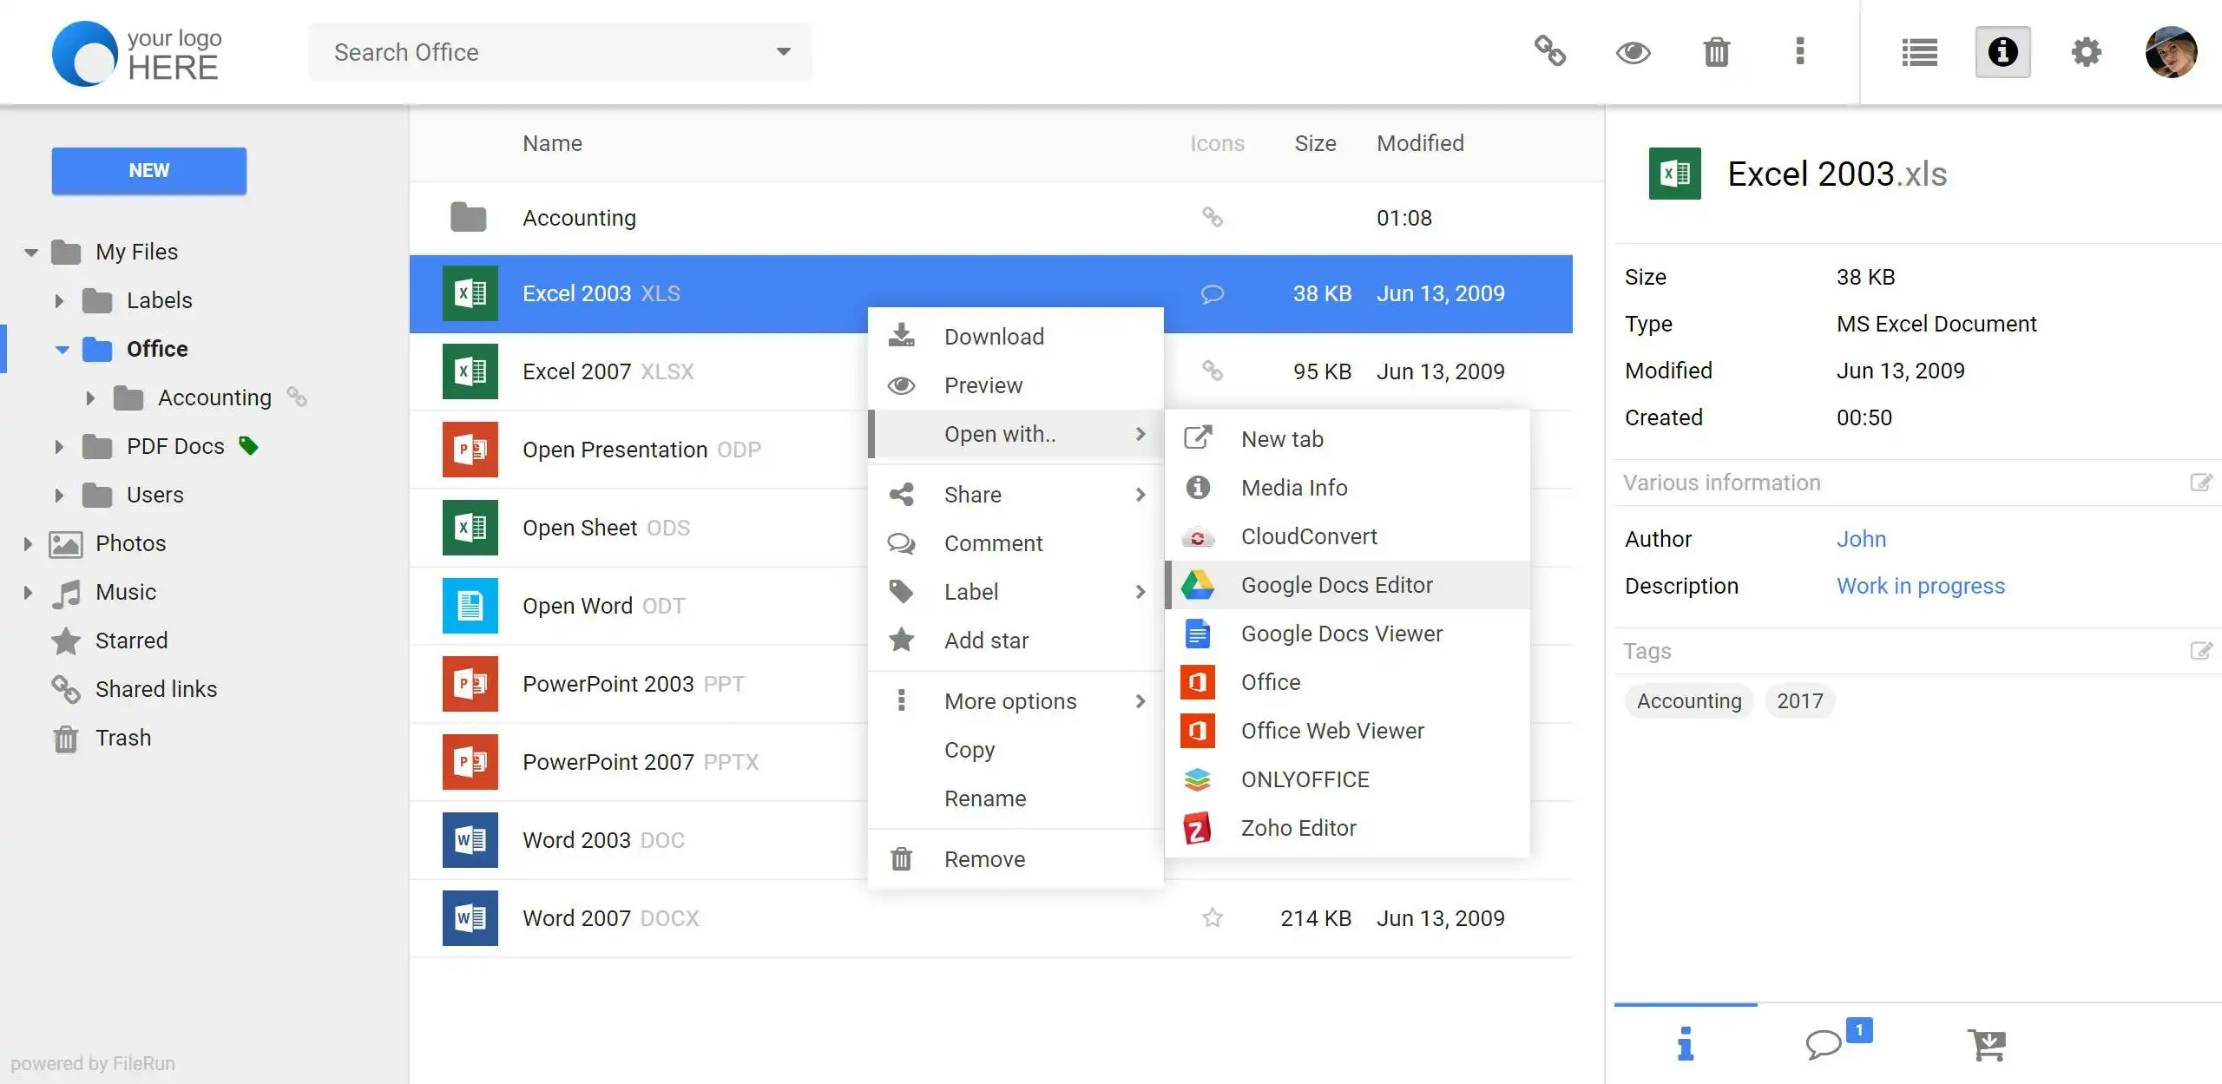The image size is (2222, 1084).
Task: Toggle visibility of Accounting folder link icon
Action: tap(298, 397)
